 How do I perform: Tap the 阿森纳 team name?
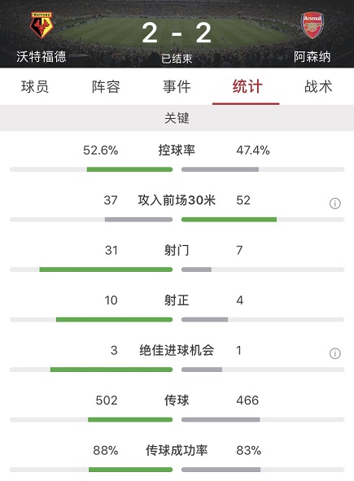312,57
